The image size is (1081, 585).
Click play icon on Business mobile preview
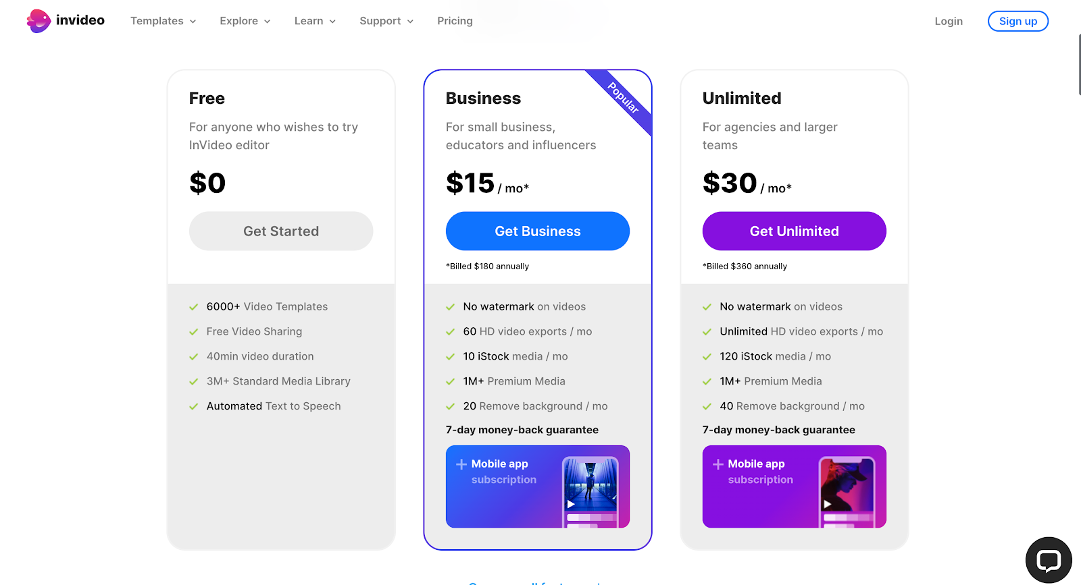point(571,504)
